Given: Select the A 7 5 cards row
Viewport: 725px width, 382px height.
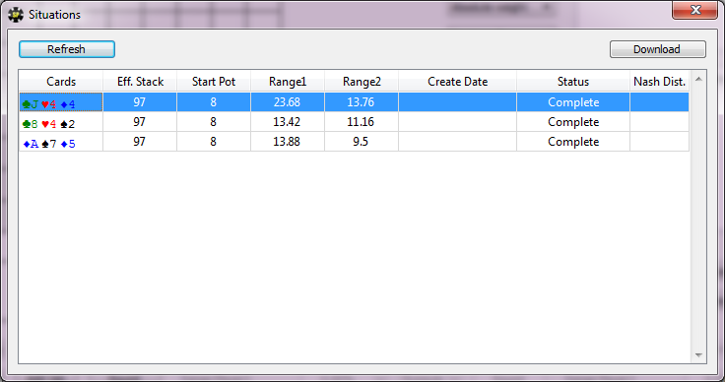Looking at the screenshot, I should (x=354, y=142).
